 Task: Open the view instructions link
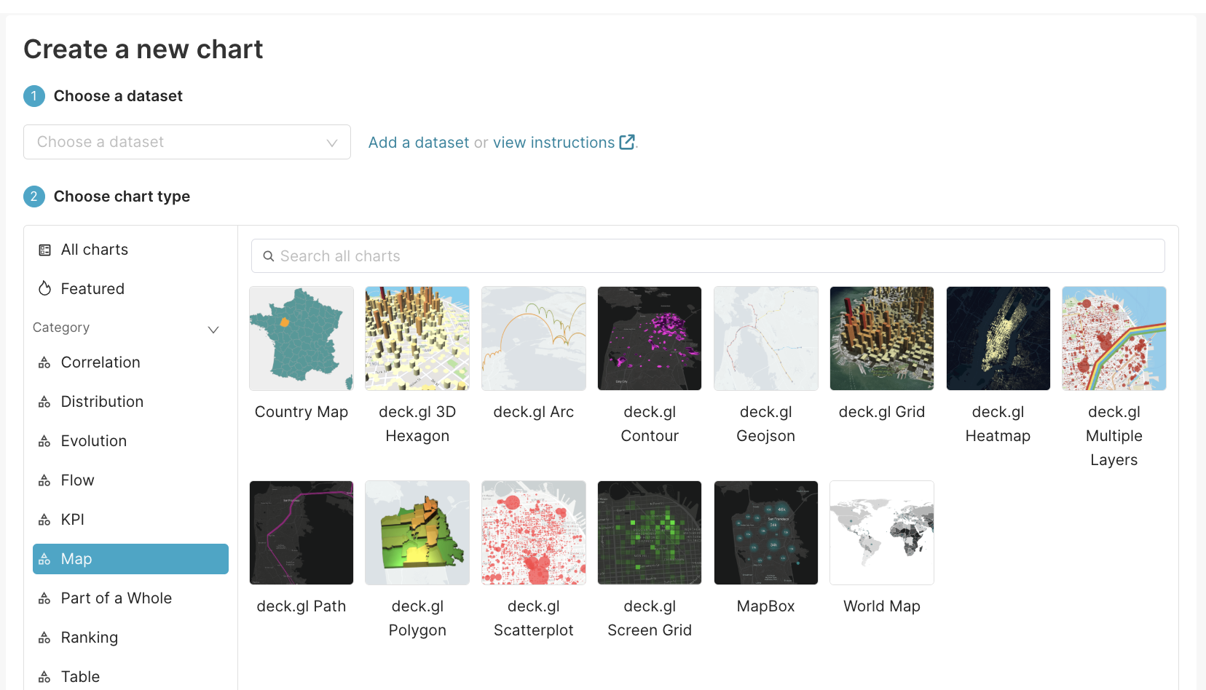(x=553, y=143)
